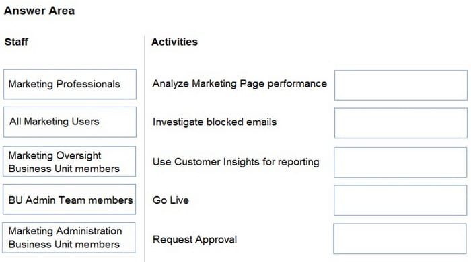The image size is (471, 262).
Task: Click the Request Approval activity label
Action: 194,240
